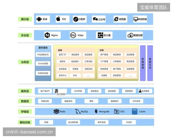Select the 客户端API service box
This screenshot has width=173, height=139.
coord(45,91)
